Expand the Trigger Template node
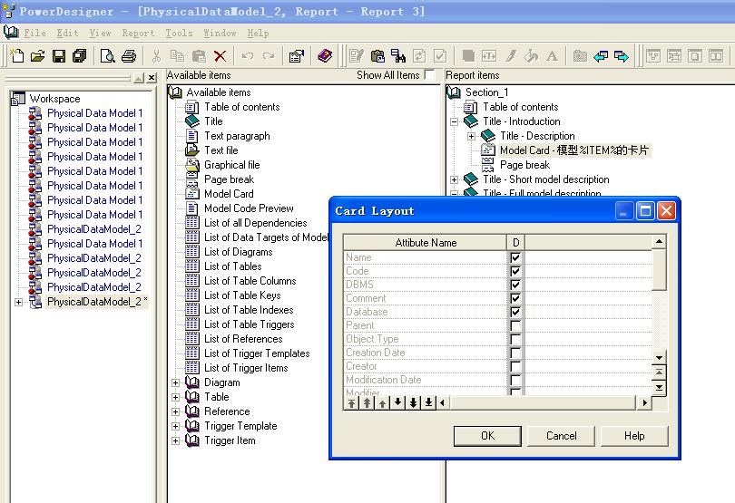This screenshot has width=735, height=503. pyautogui.click(x=176, y=426)
